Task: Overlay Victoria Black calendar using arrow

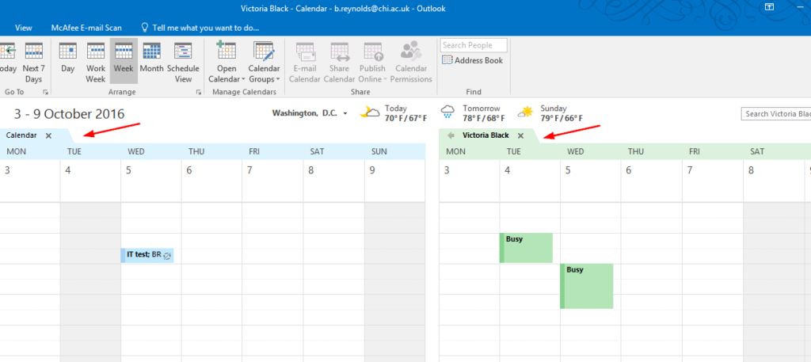Action: (x=451, y=135)
